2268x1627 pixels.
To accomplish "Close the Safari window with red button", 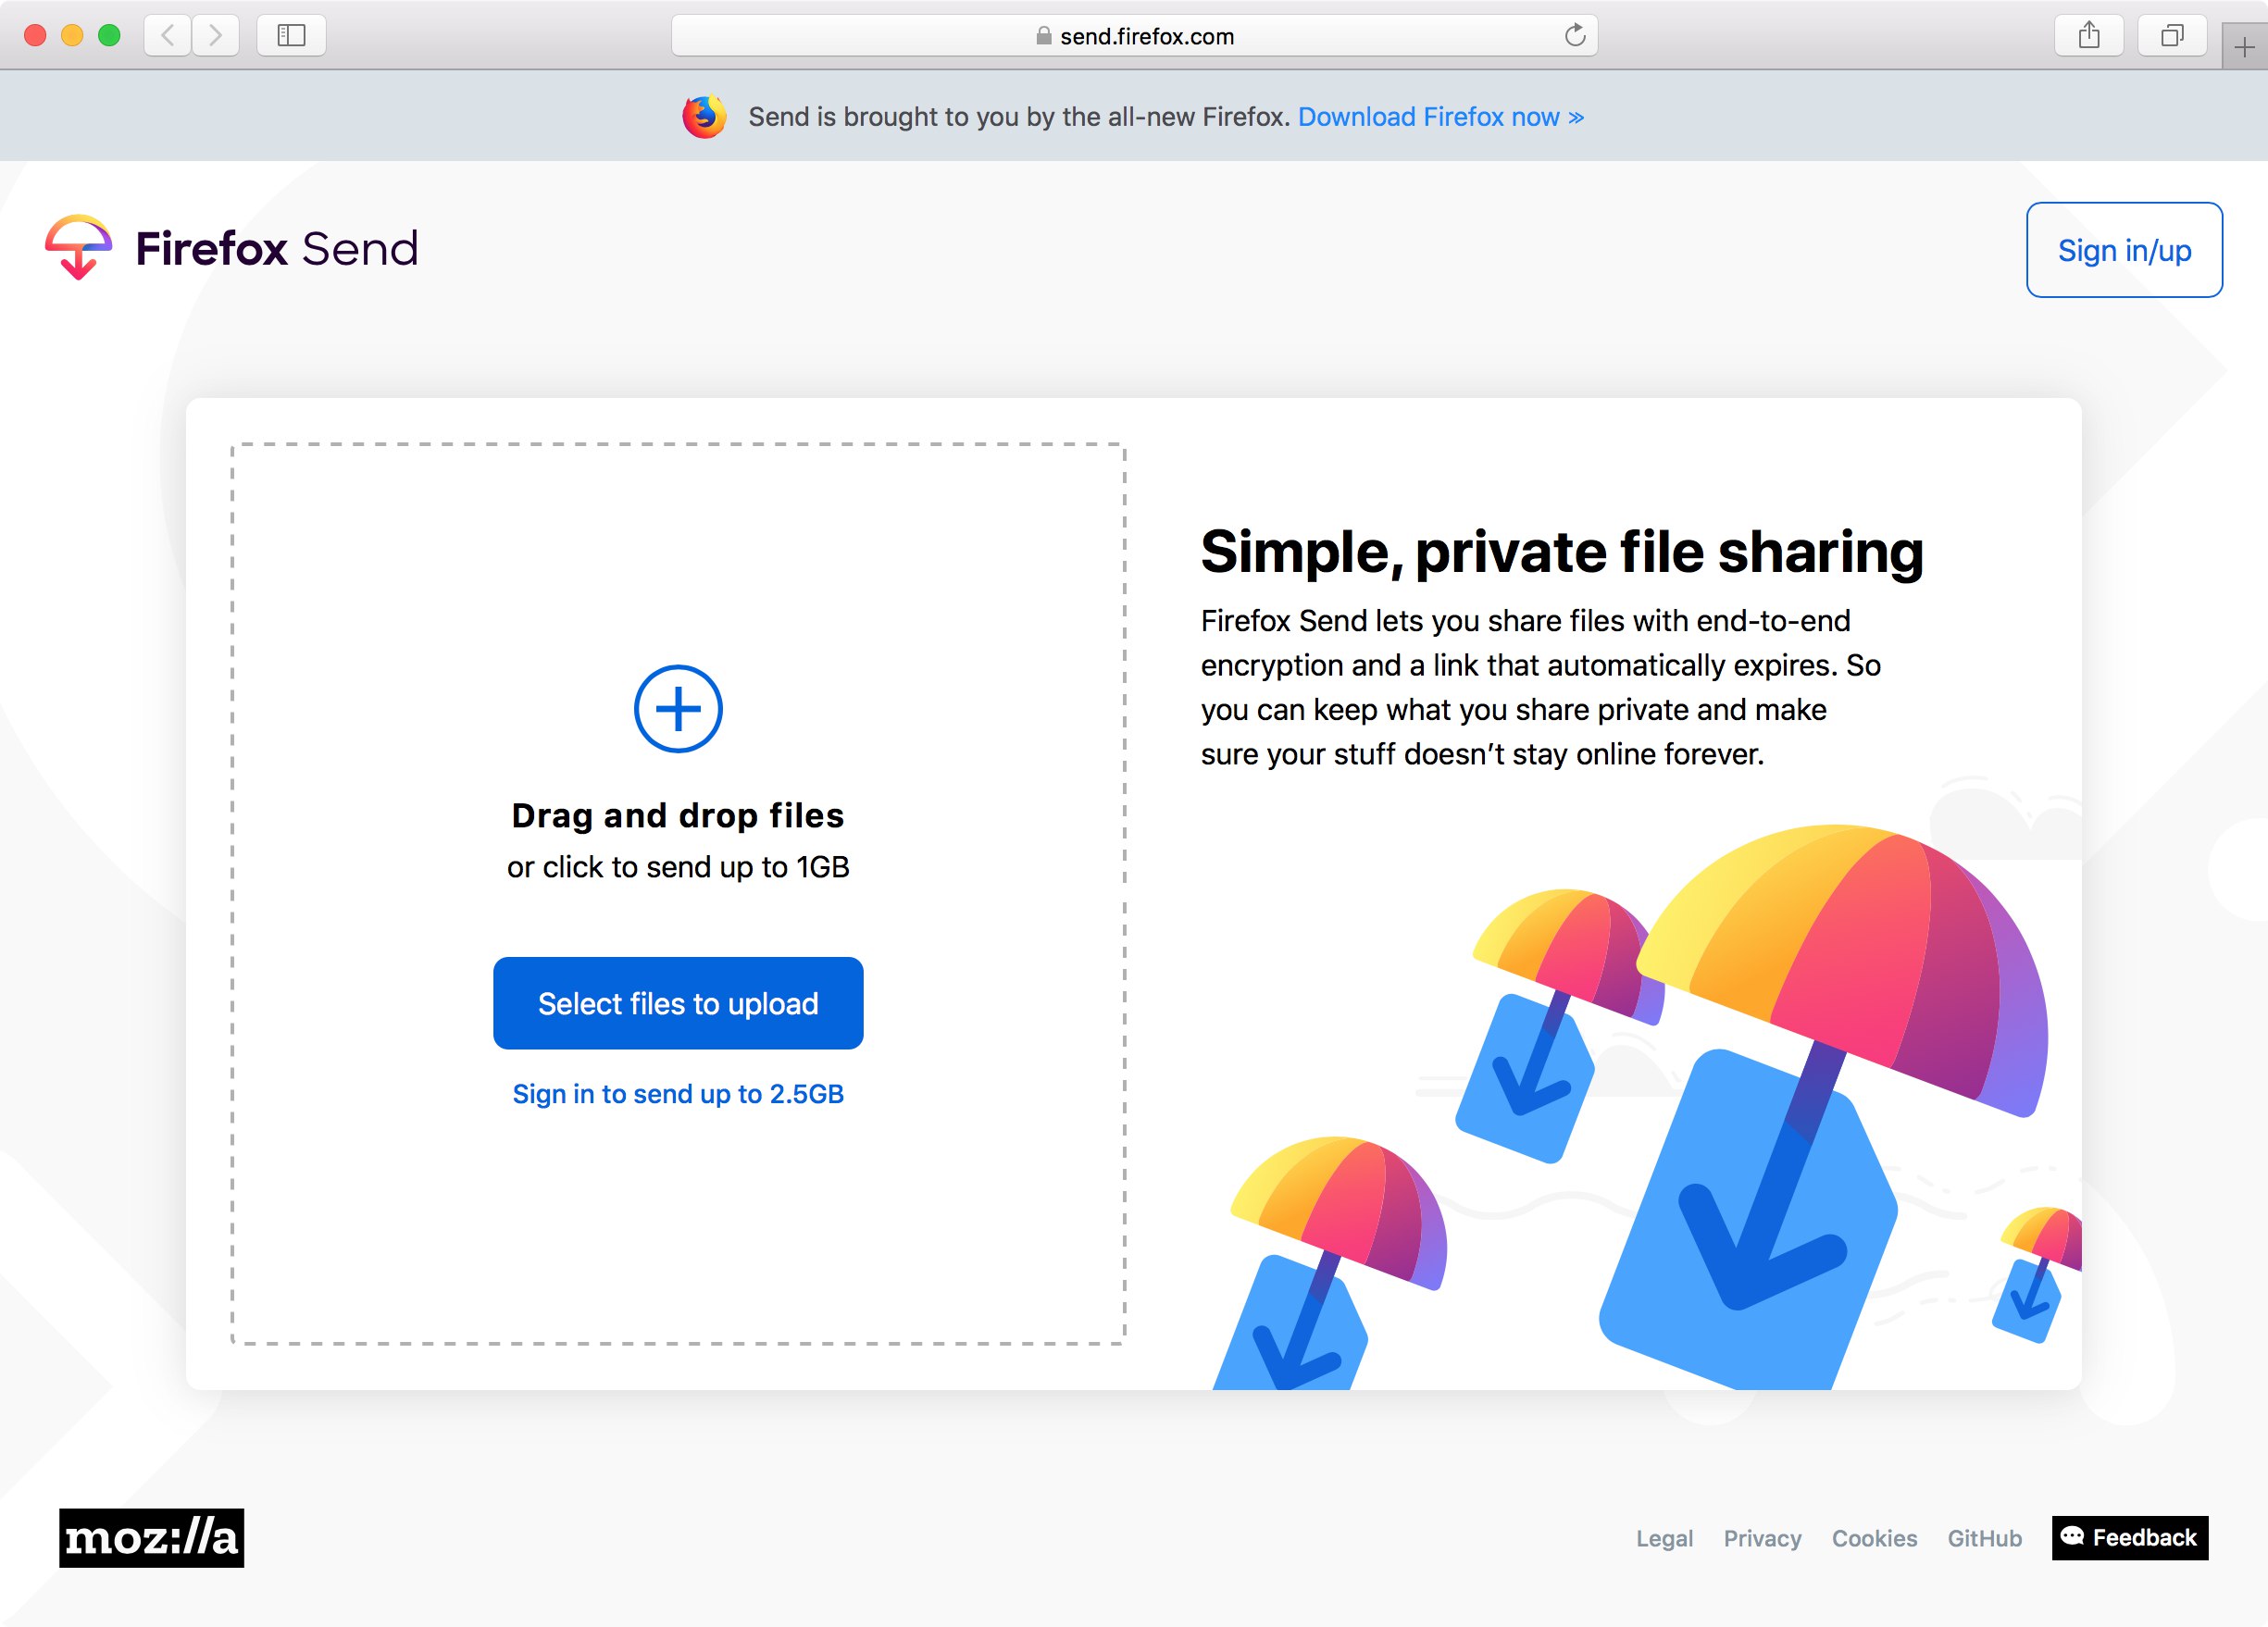I will (x=35, y=36).
